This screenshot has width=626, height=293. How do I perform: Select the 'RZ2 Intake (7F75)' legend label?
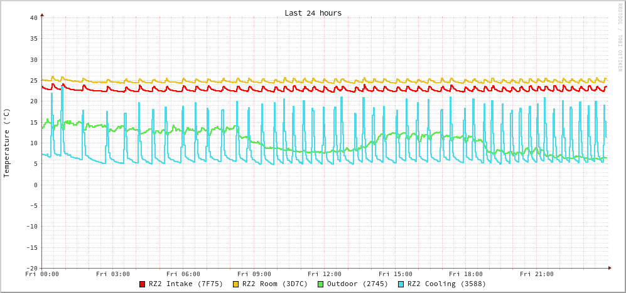[x=186, y=284]
